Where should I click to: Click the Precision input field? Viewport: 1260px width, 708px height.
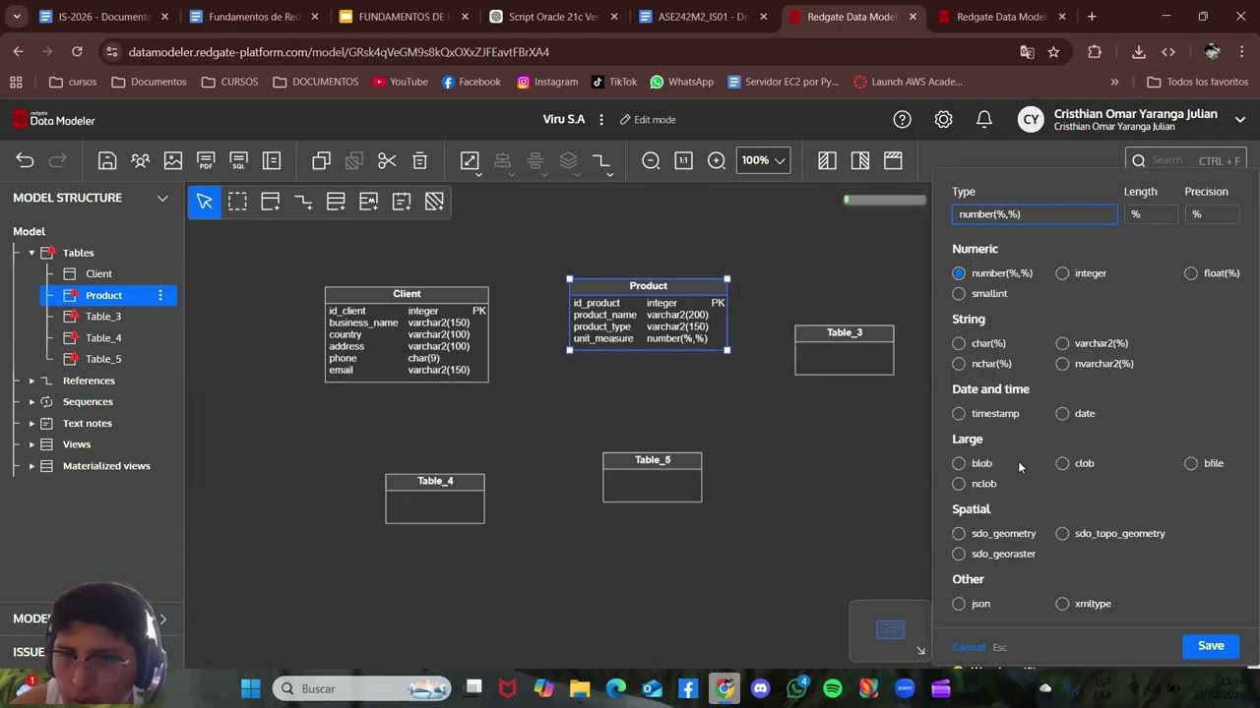coord(1212,214)
